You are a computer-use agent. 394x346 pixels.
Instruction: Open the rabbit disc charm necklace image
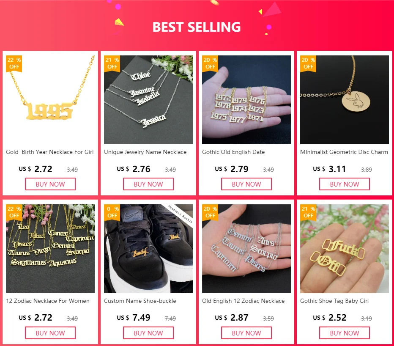pyautogui.click(x=345, y=99)
